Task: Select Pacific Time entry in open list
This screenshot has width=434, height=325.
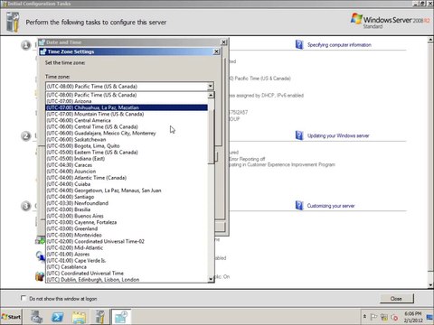Action: tap(127, 95)
